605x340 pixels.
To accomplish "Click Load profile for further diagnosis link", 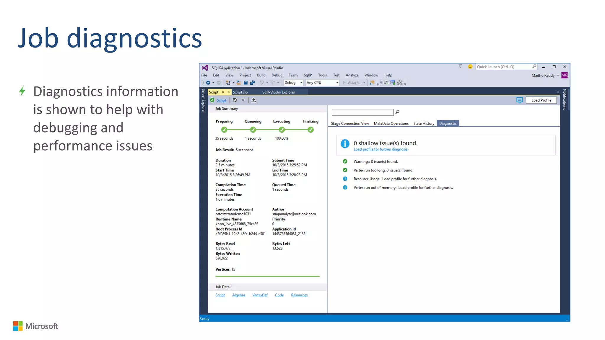I will pos(381,149).
